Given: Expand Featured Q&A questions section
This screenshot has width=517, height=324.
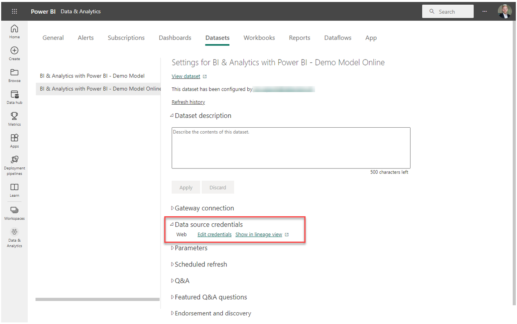Looking at the screenshot, I should (x=209, y=297).
